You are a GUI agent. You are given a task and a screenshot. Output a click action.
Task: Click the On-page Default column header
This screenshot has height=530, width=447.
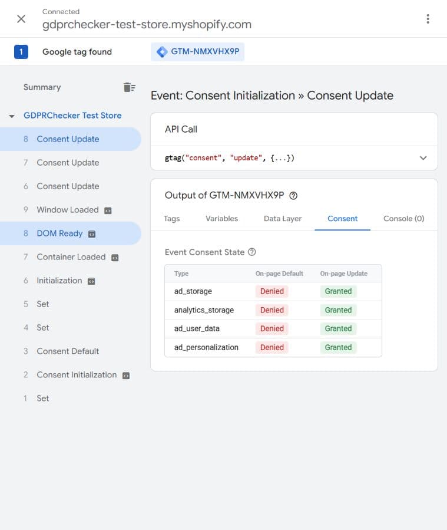[279, 274]
